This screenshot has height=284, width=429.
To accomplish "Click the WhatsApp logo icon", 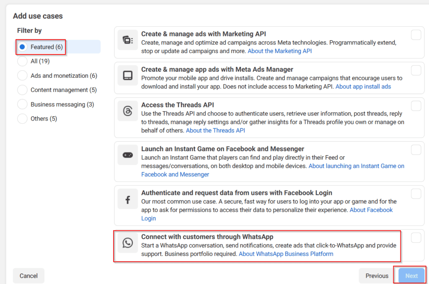I will (x=127, y=243).
